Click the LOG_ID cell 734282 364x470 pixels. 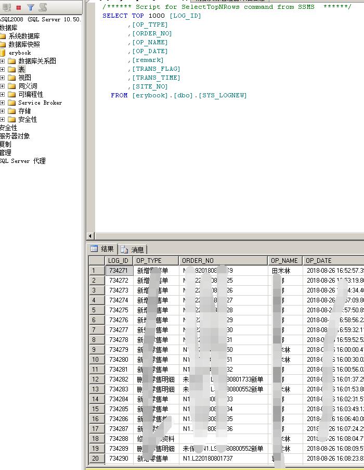[x=119, y=379]
